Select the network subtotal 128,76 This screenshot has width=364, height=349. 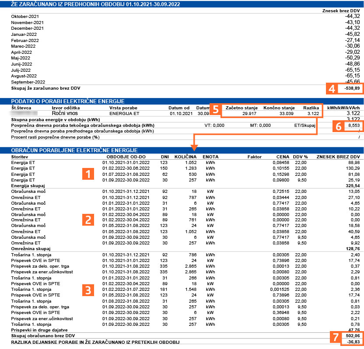click(x=352, y=249)
